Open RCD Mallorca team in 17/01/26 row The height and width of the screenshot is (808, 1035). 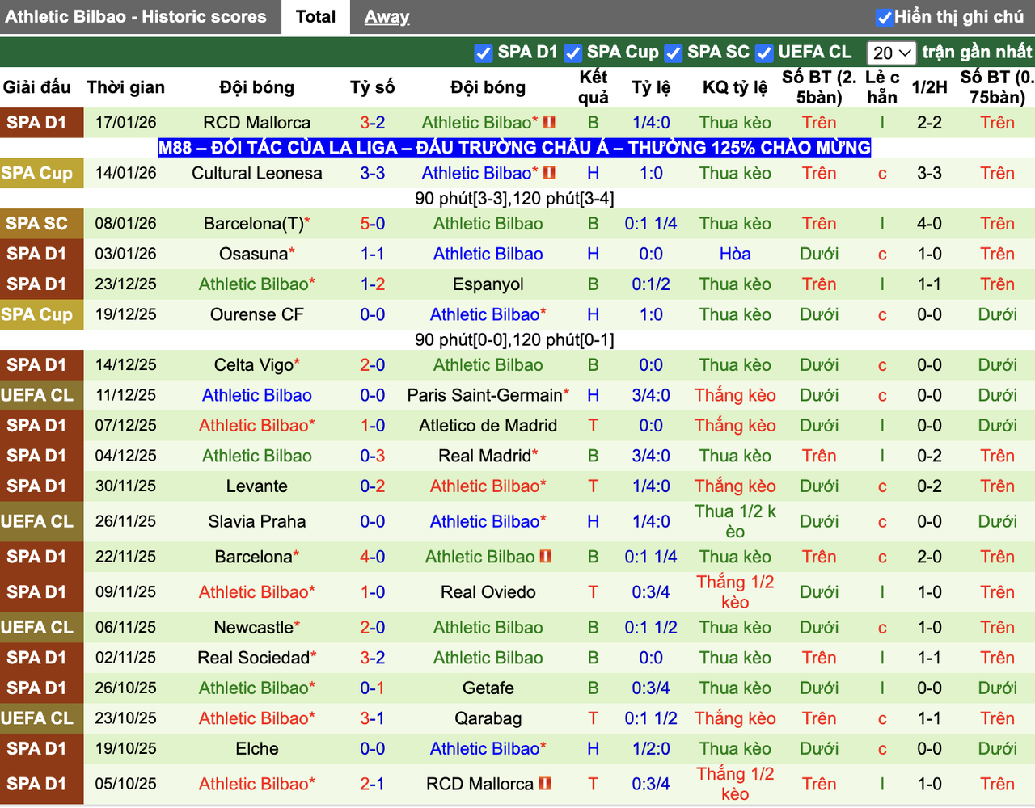[257, 123]
